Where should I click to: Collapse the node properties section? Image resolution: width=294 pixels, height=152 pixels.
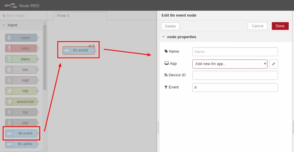coord(164,37)
